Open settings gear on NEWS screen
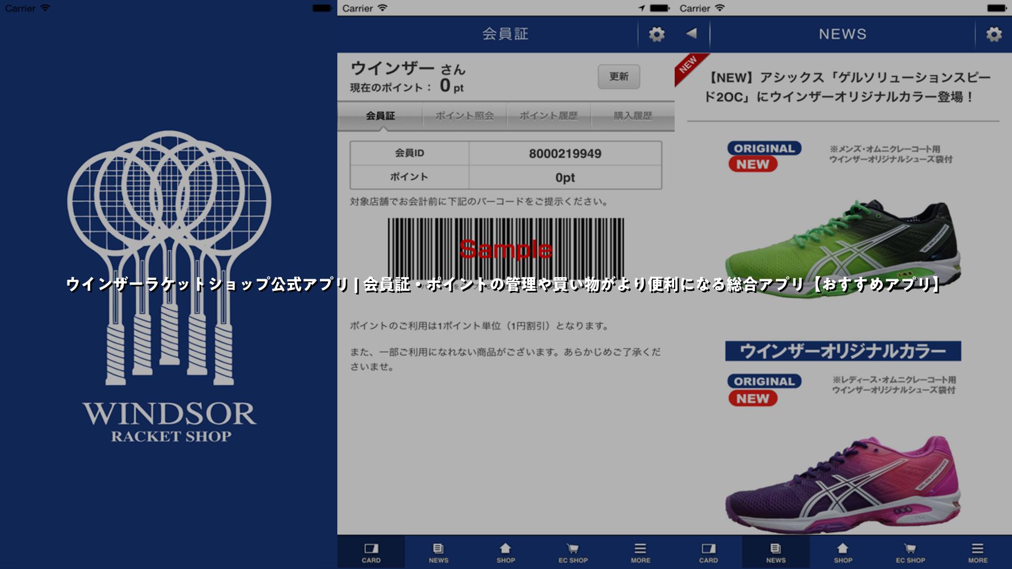 point(994,34)
